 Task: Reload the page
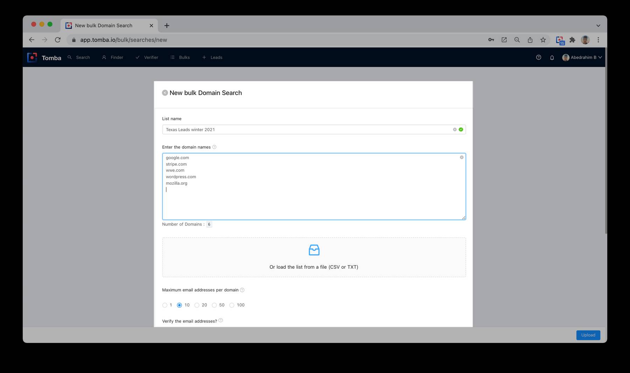[x=58, y=40]
